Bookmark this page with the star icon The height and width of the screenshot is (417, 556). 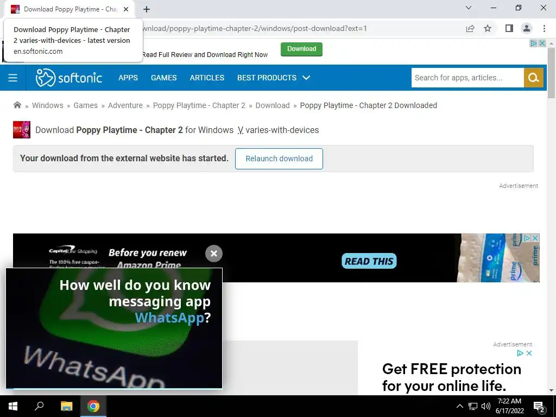point(488,28)
